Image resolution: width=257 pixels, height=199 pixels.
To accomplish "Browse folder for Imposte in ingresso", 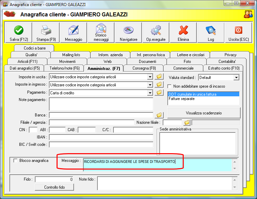I will (x=159, y=84).
